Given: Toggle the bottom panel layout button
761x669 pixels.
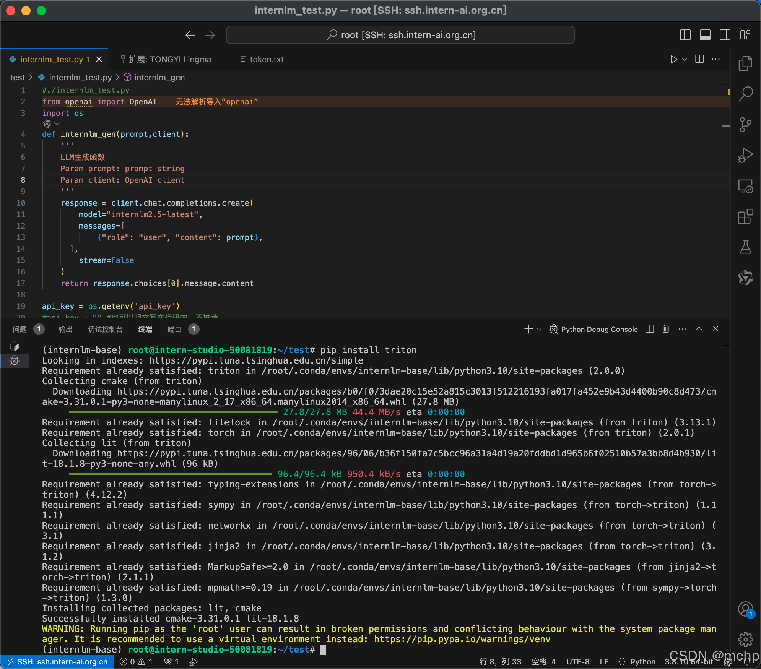Looking at the screenshot, I should pyautogui.click(x=705, y=35).
